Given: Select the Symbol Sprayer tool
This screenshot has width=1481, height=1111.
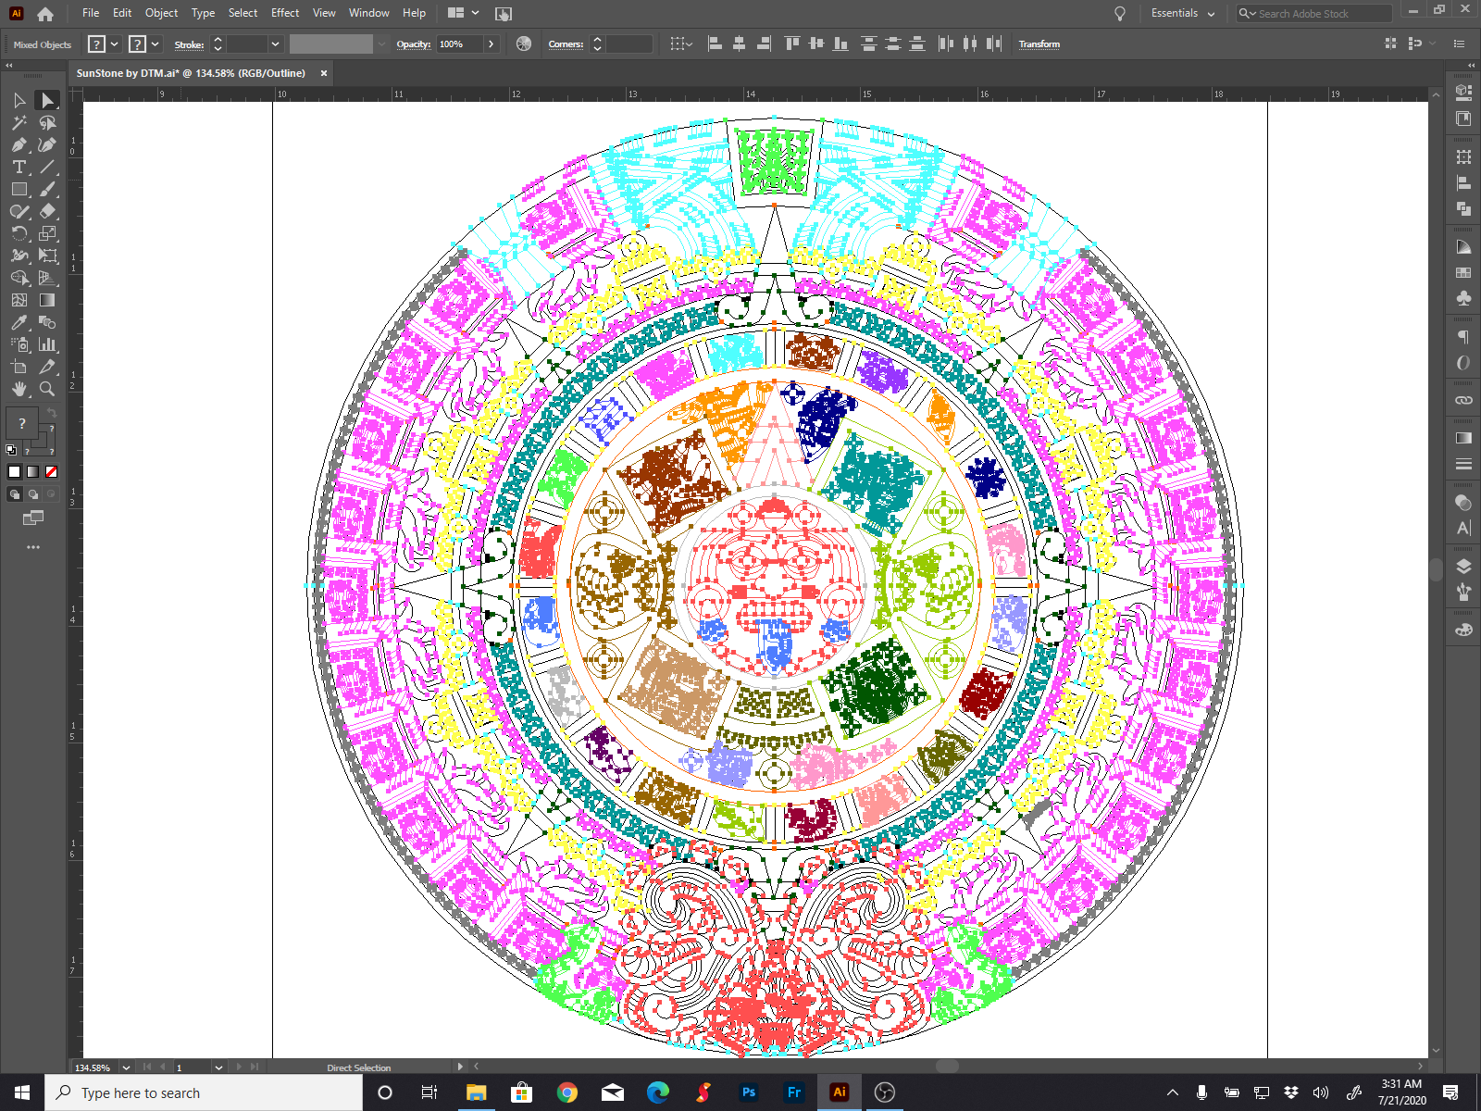Looking at the screenshot, I should click(19, 344).
